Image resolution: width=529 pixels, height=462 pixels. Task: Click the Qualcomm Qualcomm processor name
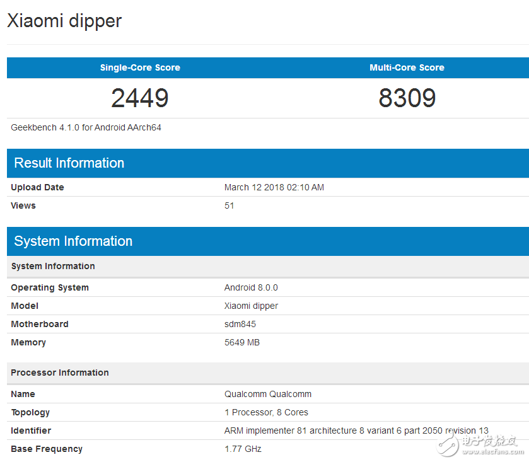(267, 394)
